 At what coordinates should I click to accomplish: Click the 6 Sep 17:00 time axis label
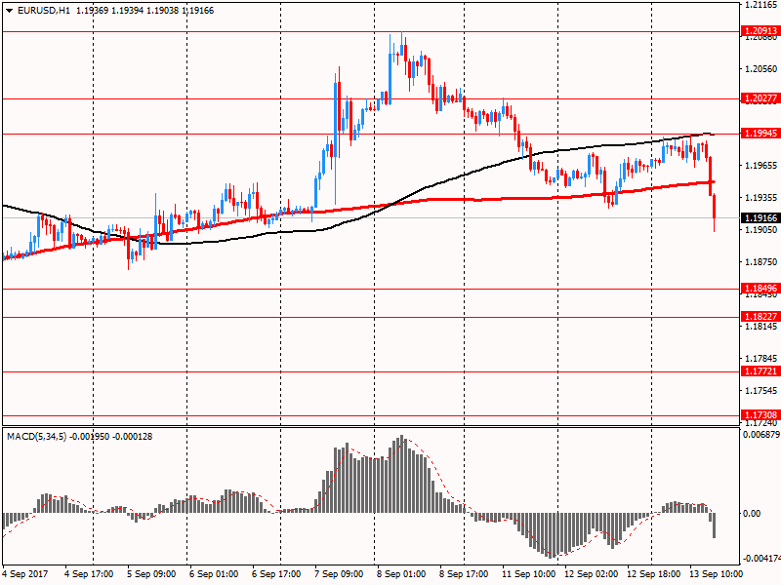(276, 574)
